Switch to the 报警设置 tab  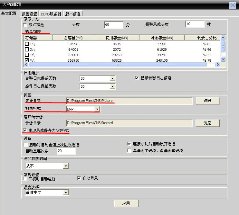(x=29, y=14)
